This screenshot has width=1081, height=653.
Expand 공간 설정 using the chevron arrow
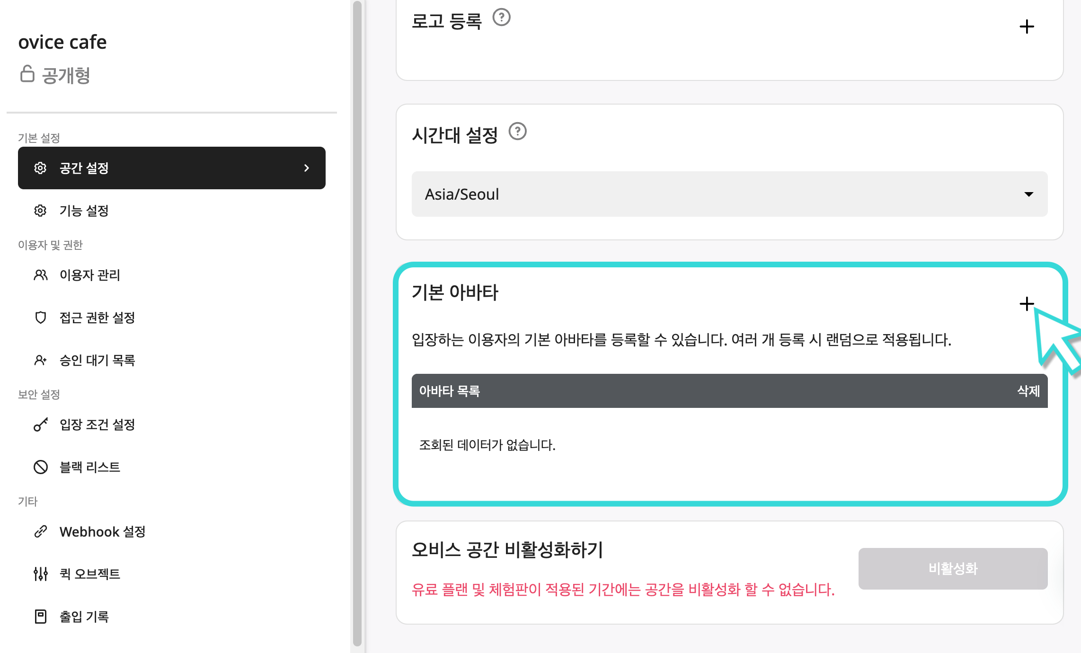click(x=307, y=168)
